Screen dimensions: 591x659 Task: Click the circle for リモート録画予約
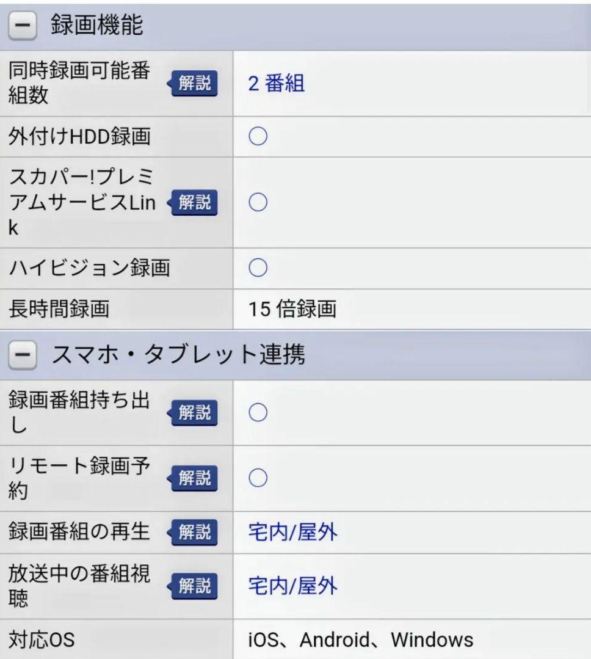pos(258,478)
